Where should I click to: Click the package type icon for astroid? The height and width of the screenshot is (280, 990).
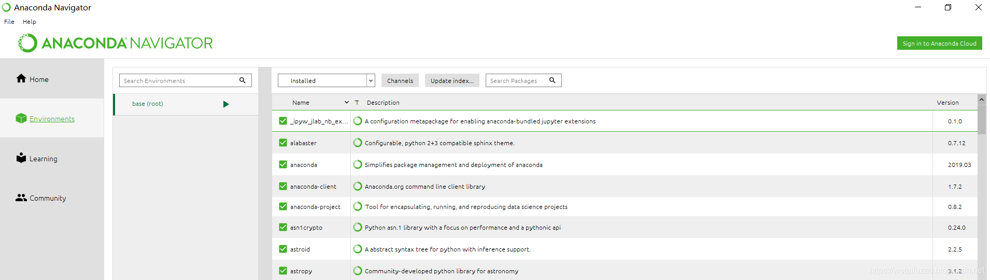click(358, 249)
